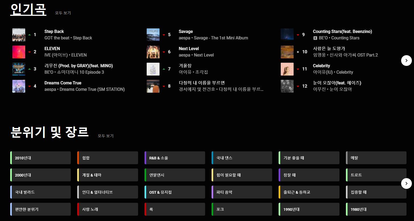414x221 pixels.
Task: Click the 겨울잠 album cover
Action: click(x=153, y=69)
